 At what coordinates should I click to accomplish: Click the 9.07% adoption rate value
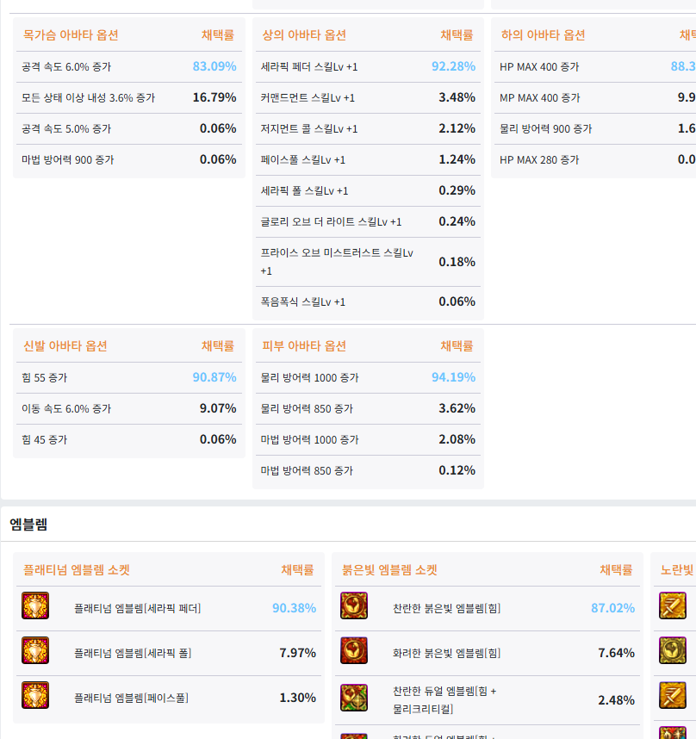click(218, 408)
